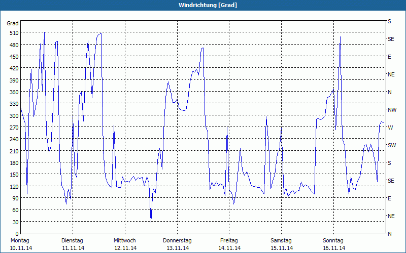This screenshot has width=406, height=253.
Task: Pick the 420 axis value
Action: tap(14, 68)
